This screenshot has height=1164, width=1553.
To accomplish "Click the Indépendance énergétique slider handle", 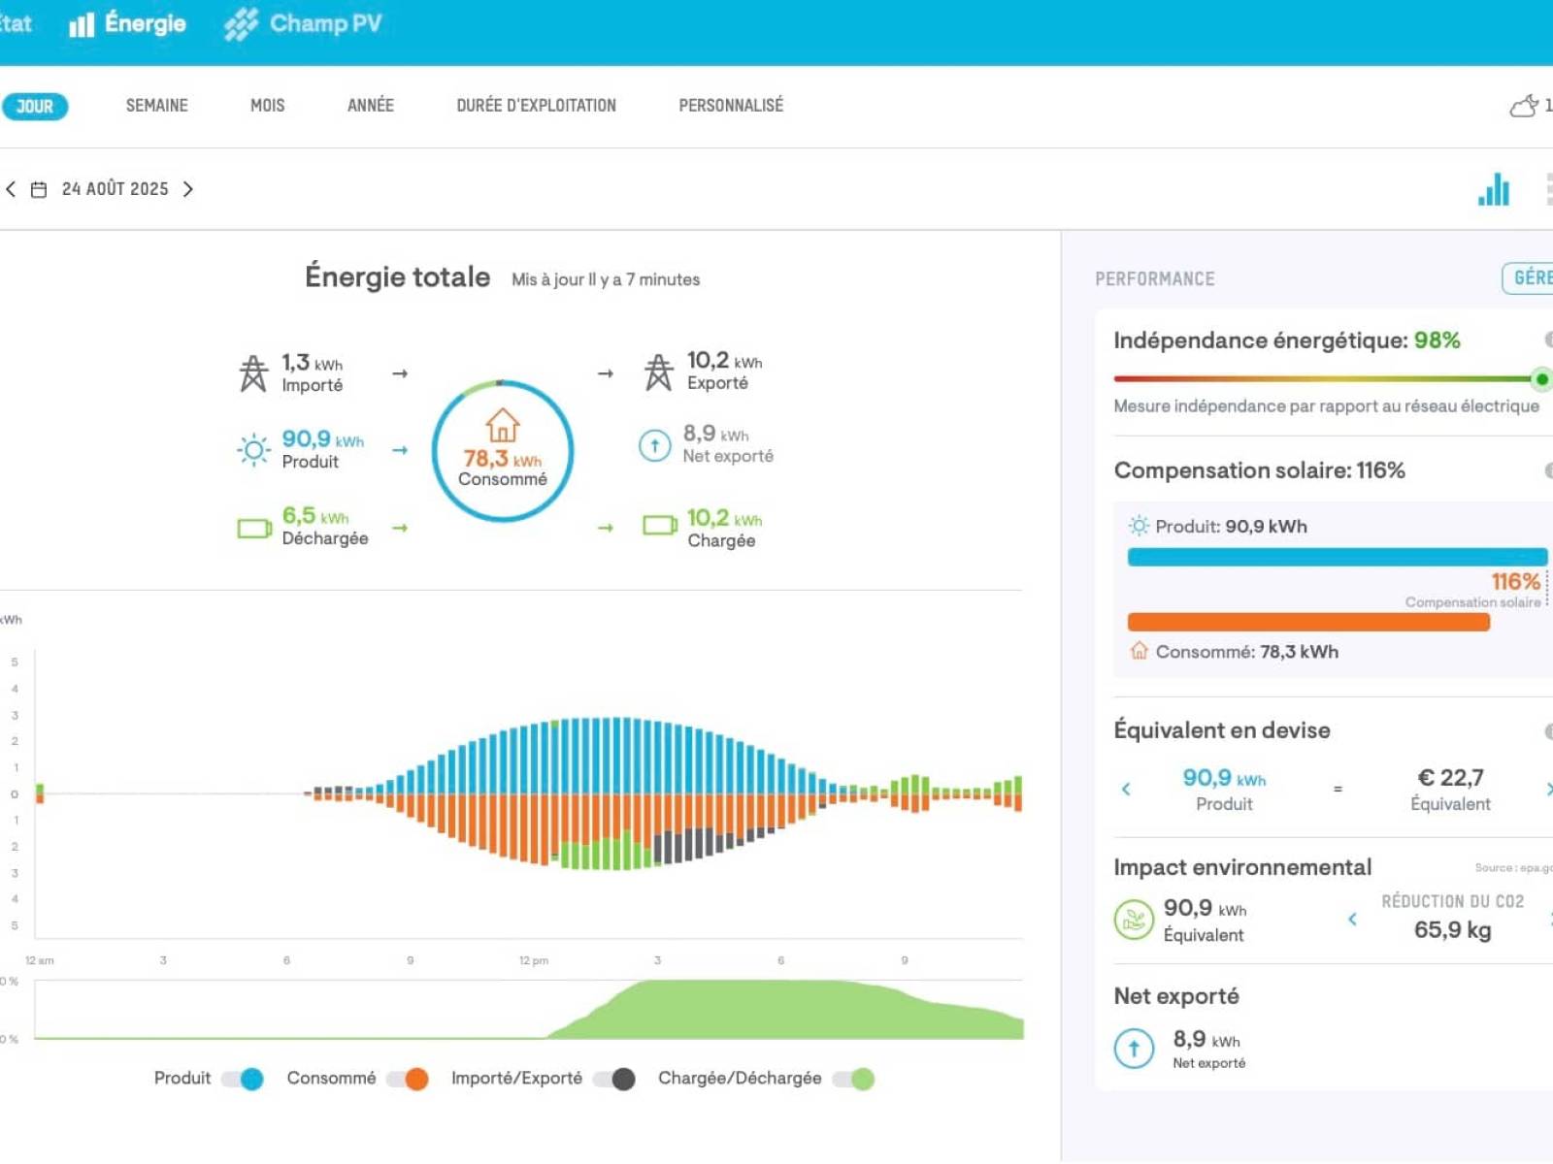I will (x=1540, y=379).
